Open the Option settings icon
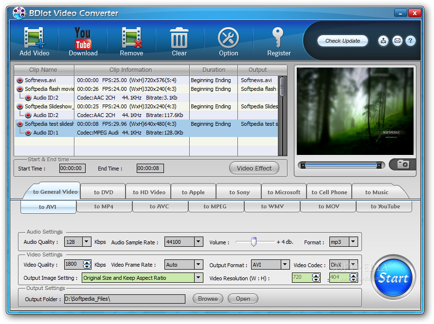The image size is (434, 324). pyautogui.click(x=228, y=41)
